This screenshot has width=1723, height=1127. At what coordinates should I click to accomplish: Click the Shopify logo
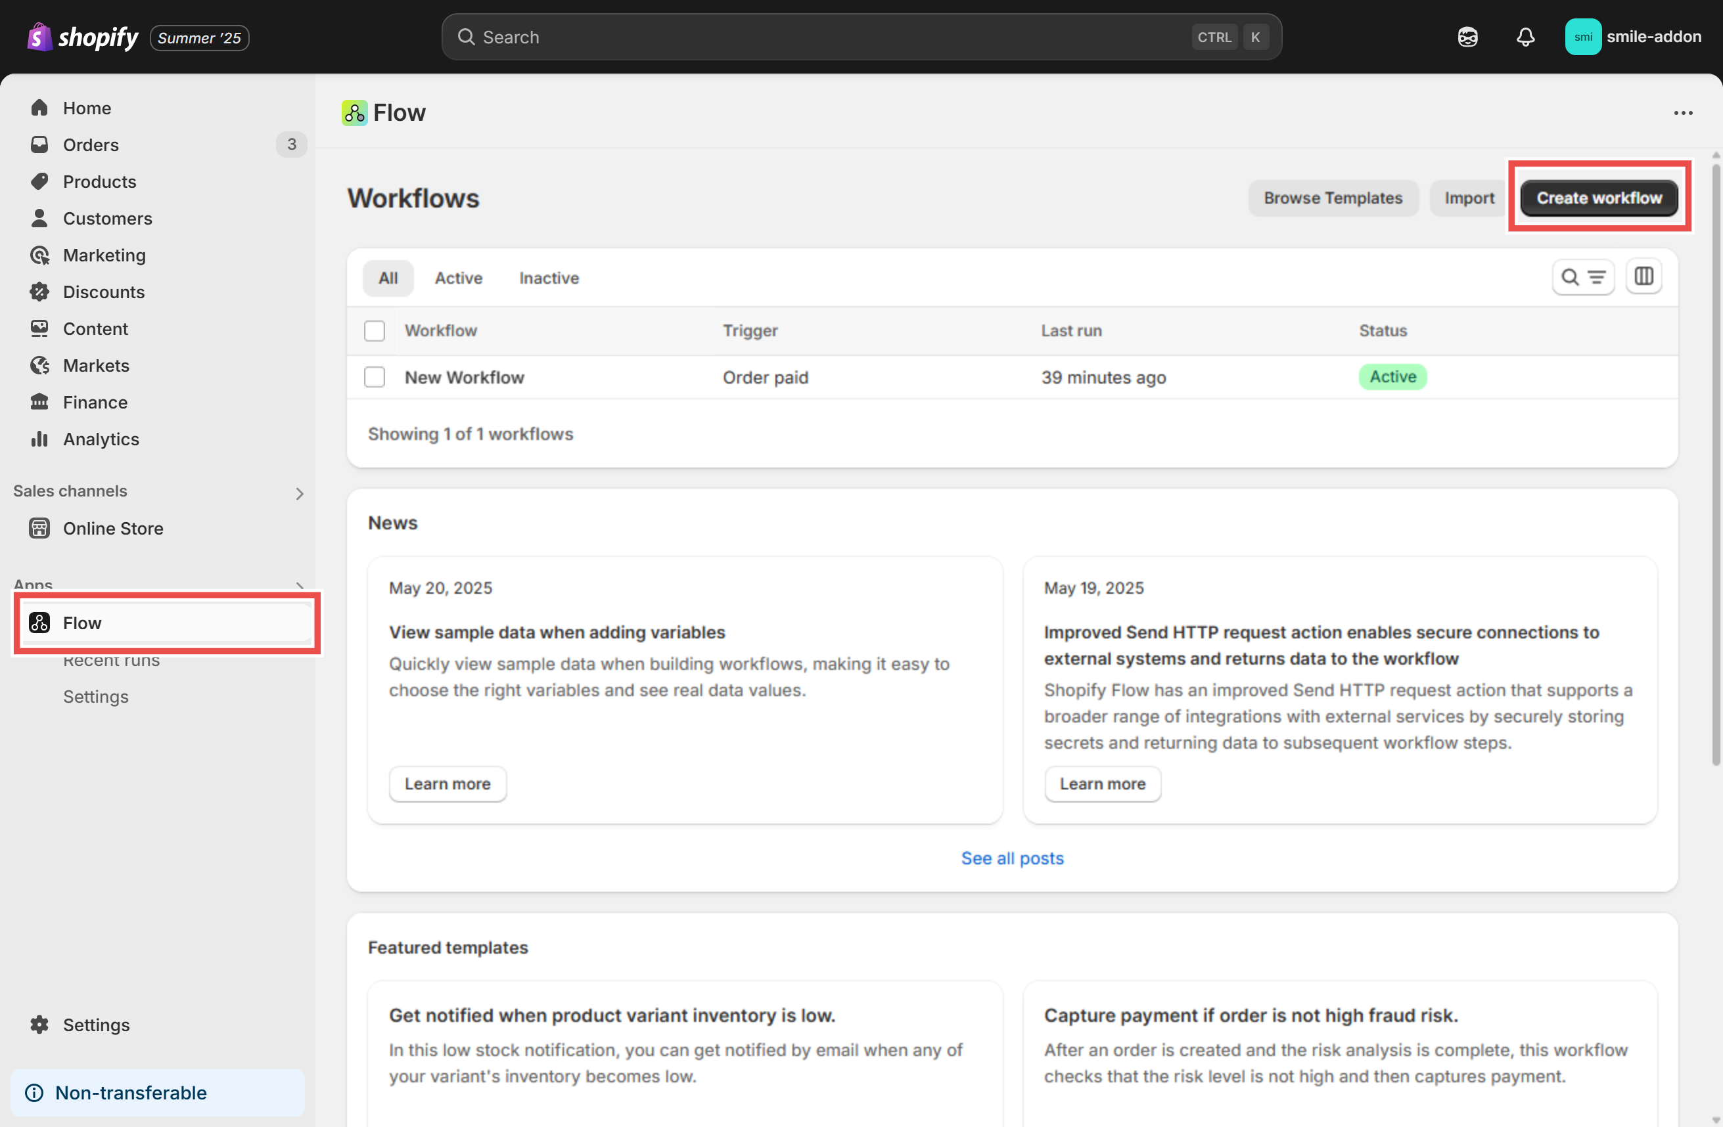(83, 37)
